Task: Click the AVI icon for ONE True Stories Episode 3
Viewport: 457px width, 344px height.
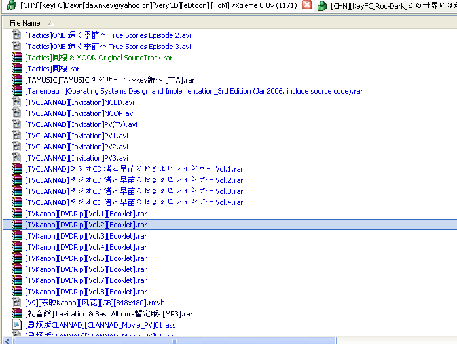Action: [17, 47]
